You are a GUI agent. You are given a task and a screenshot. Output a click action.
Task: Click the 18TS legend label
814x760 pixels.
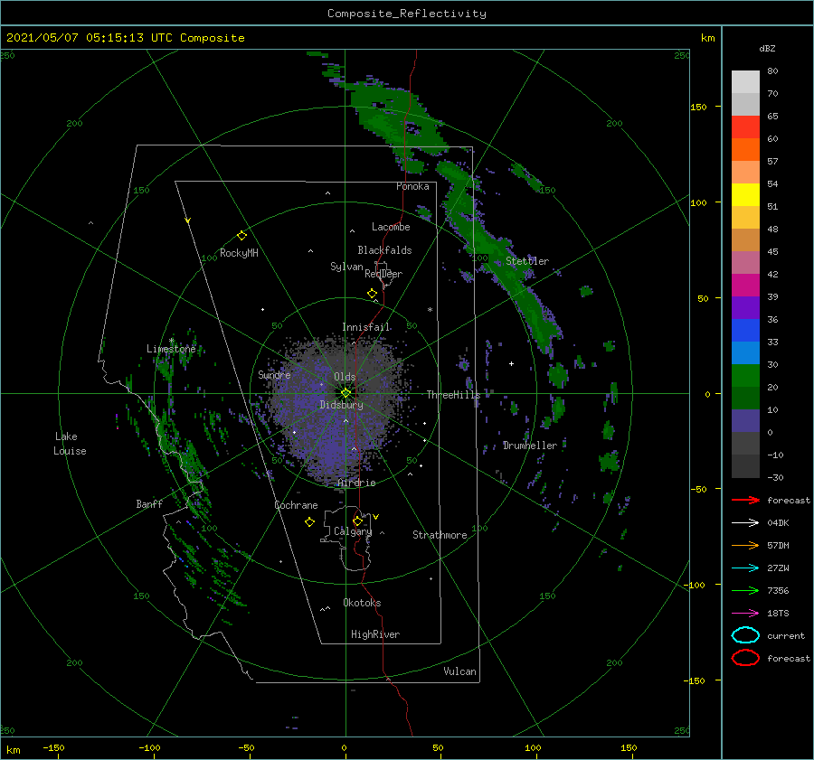(x=778, y=614)
